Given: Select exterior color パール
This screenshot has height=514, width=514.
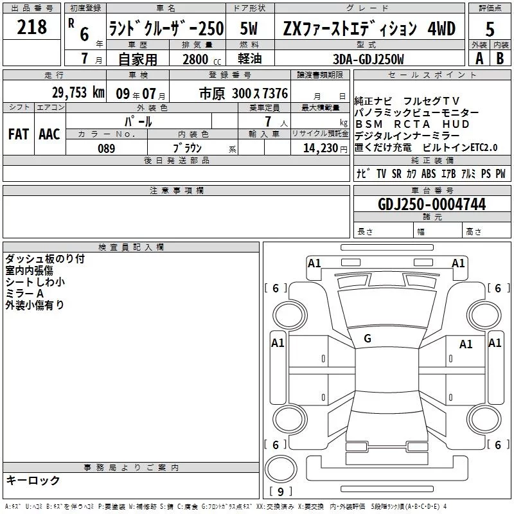Looking at the screenshot, I should [138, 121].
